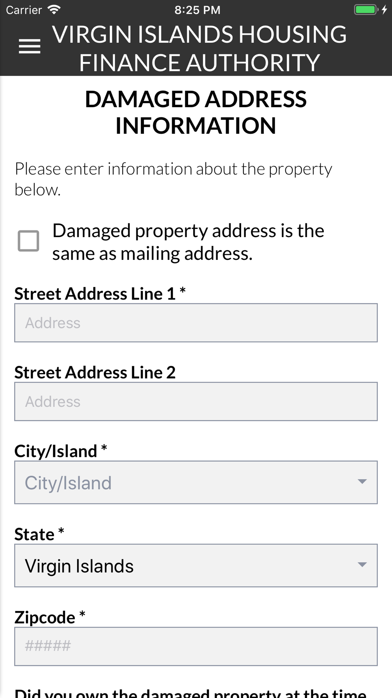Open the hamburger navigation menu
This screenshot has height=698, width=392.
29,46
